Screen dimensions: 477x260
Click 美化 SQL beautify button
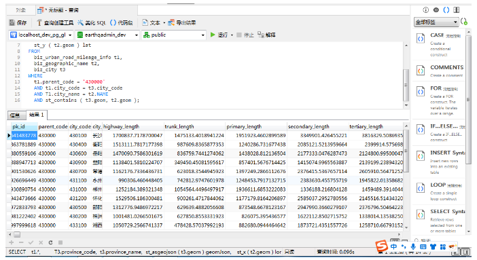tap(91, 22)
